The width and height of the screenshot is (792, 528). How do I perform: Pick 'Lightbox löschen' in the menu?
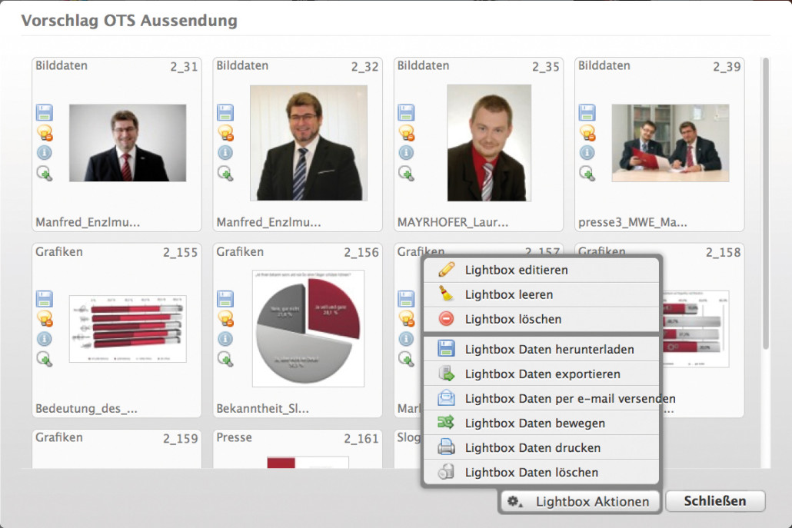coord(541,319)
